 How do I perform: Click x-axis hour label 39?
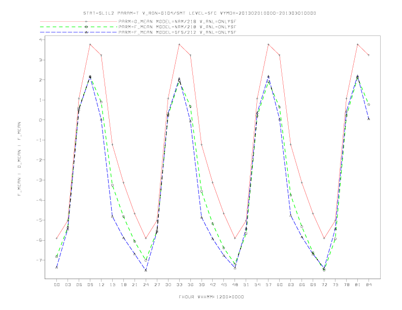pyautogui.click(x=202, y=285)
